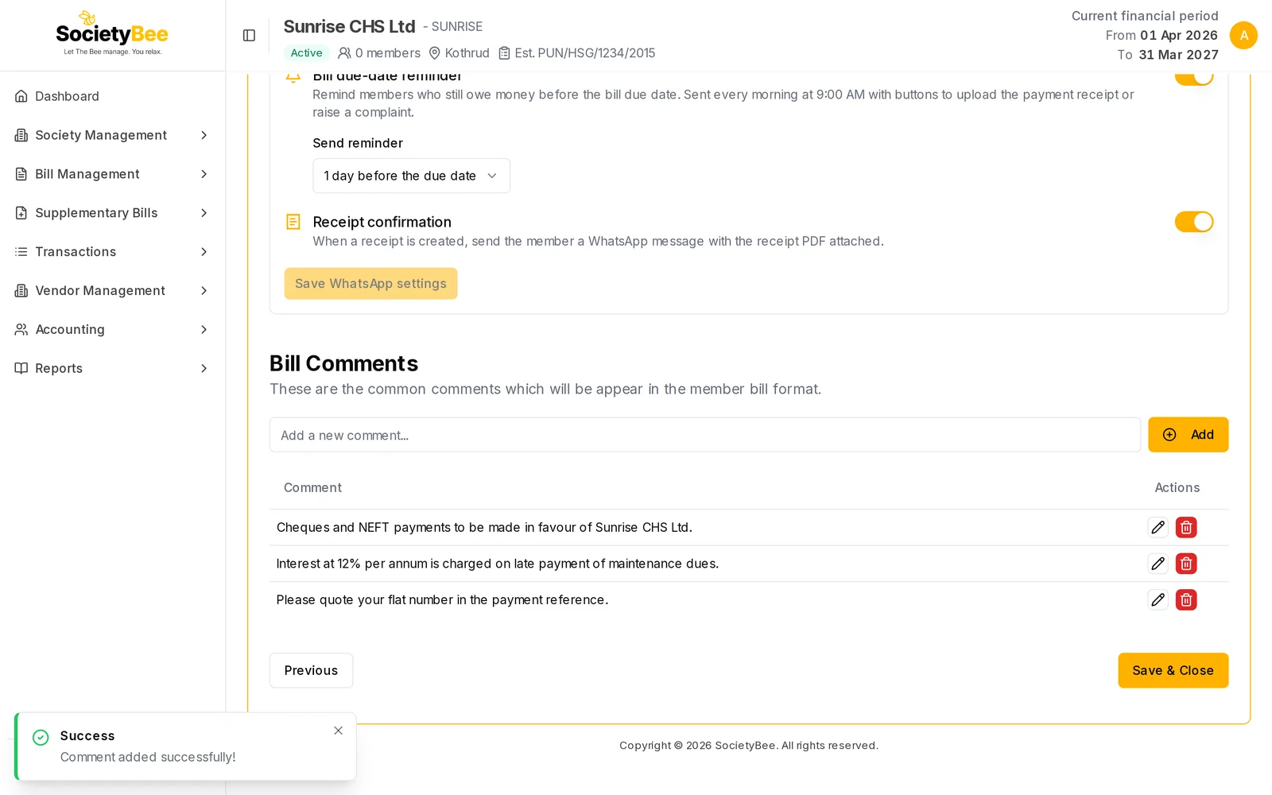This screenshot has height=795, width=1272.
Task: Edit the 'Cheques and NEFT payments' comment
Action: [x=1158, y=527]
